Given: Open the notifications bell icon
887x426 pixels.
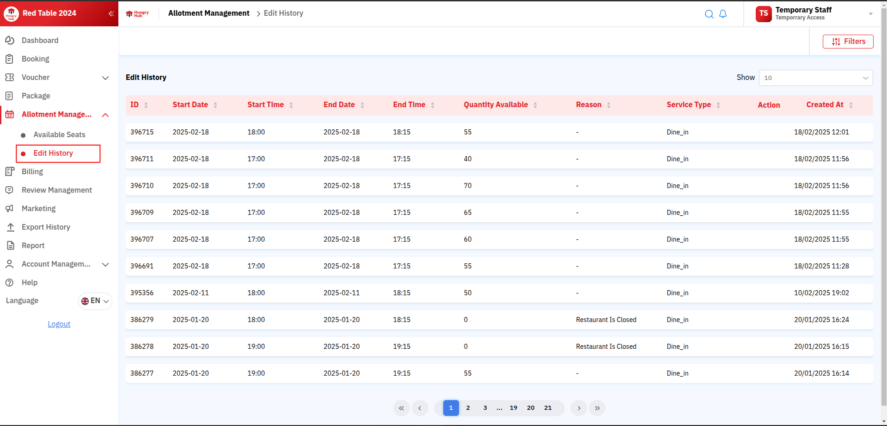Looking at the screenshot, I should coord(723,14).
